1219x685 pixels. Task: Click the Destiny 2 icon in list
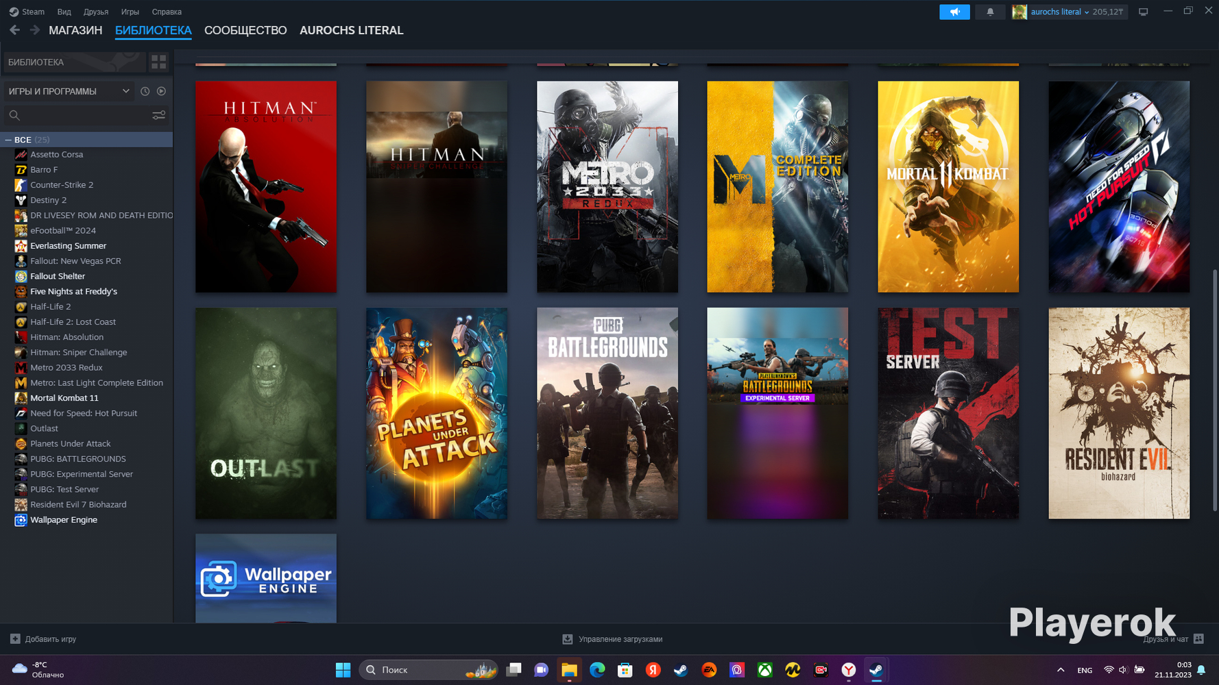pos(21,200)
